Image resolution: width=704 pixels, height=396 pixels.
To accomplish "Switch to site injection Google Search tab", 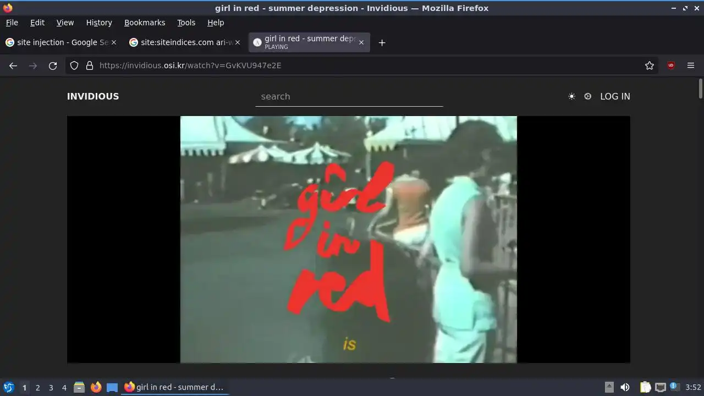I will coord(61,42).
